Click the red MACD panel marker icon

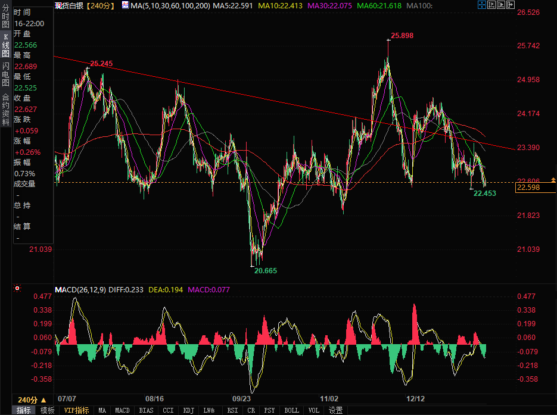(17, 289)
